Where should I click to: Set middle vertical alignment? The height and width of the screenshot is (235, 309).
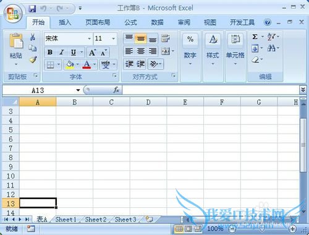pos(141,38)
